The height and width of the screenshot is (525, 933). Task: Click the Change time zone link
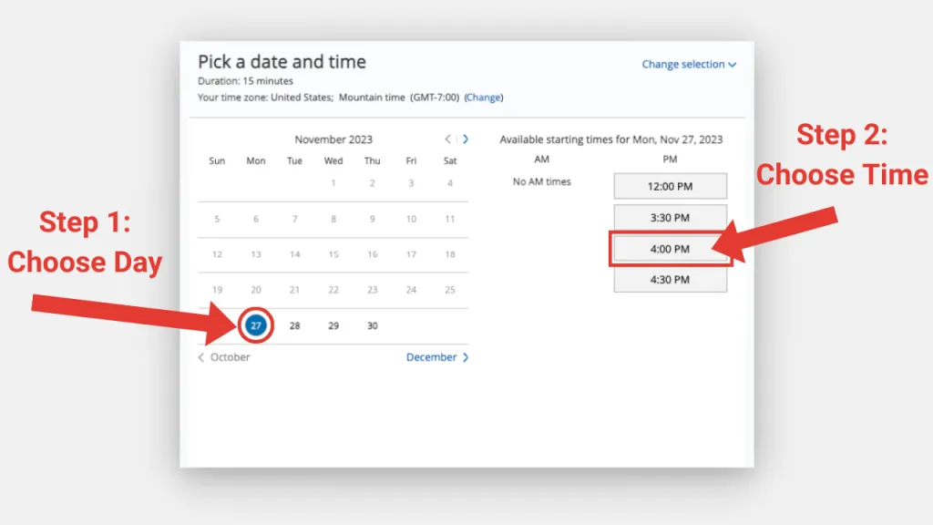tap(483, 98)
